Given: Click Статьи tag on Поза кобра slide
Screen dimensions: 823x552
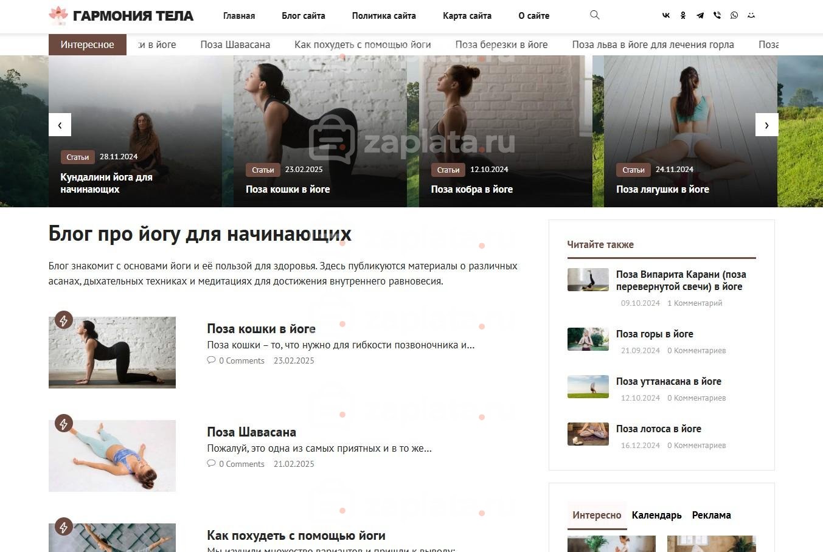Looking at the screenshot, I should [x=448, y=170].
